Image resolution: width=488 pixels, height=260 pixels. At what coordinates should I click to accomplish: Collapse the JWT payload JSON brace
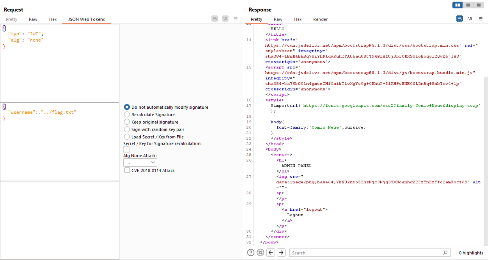(4, 107)
